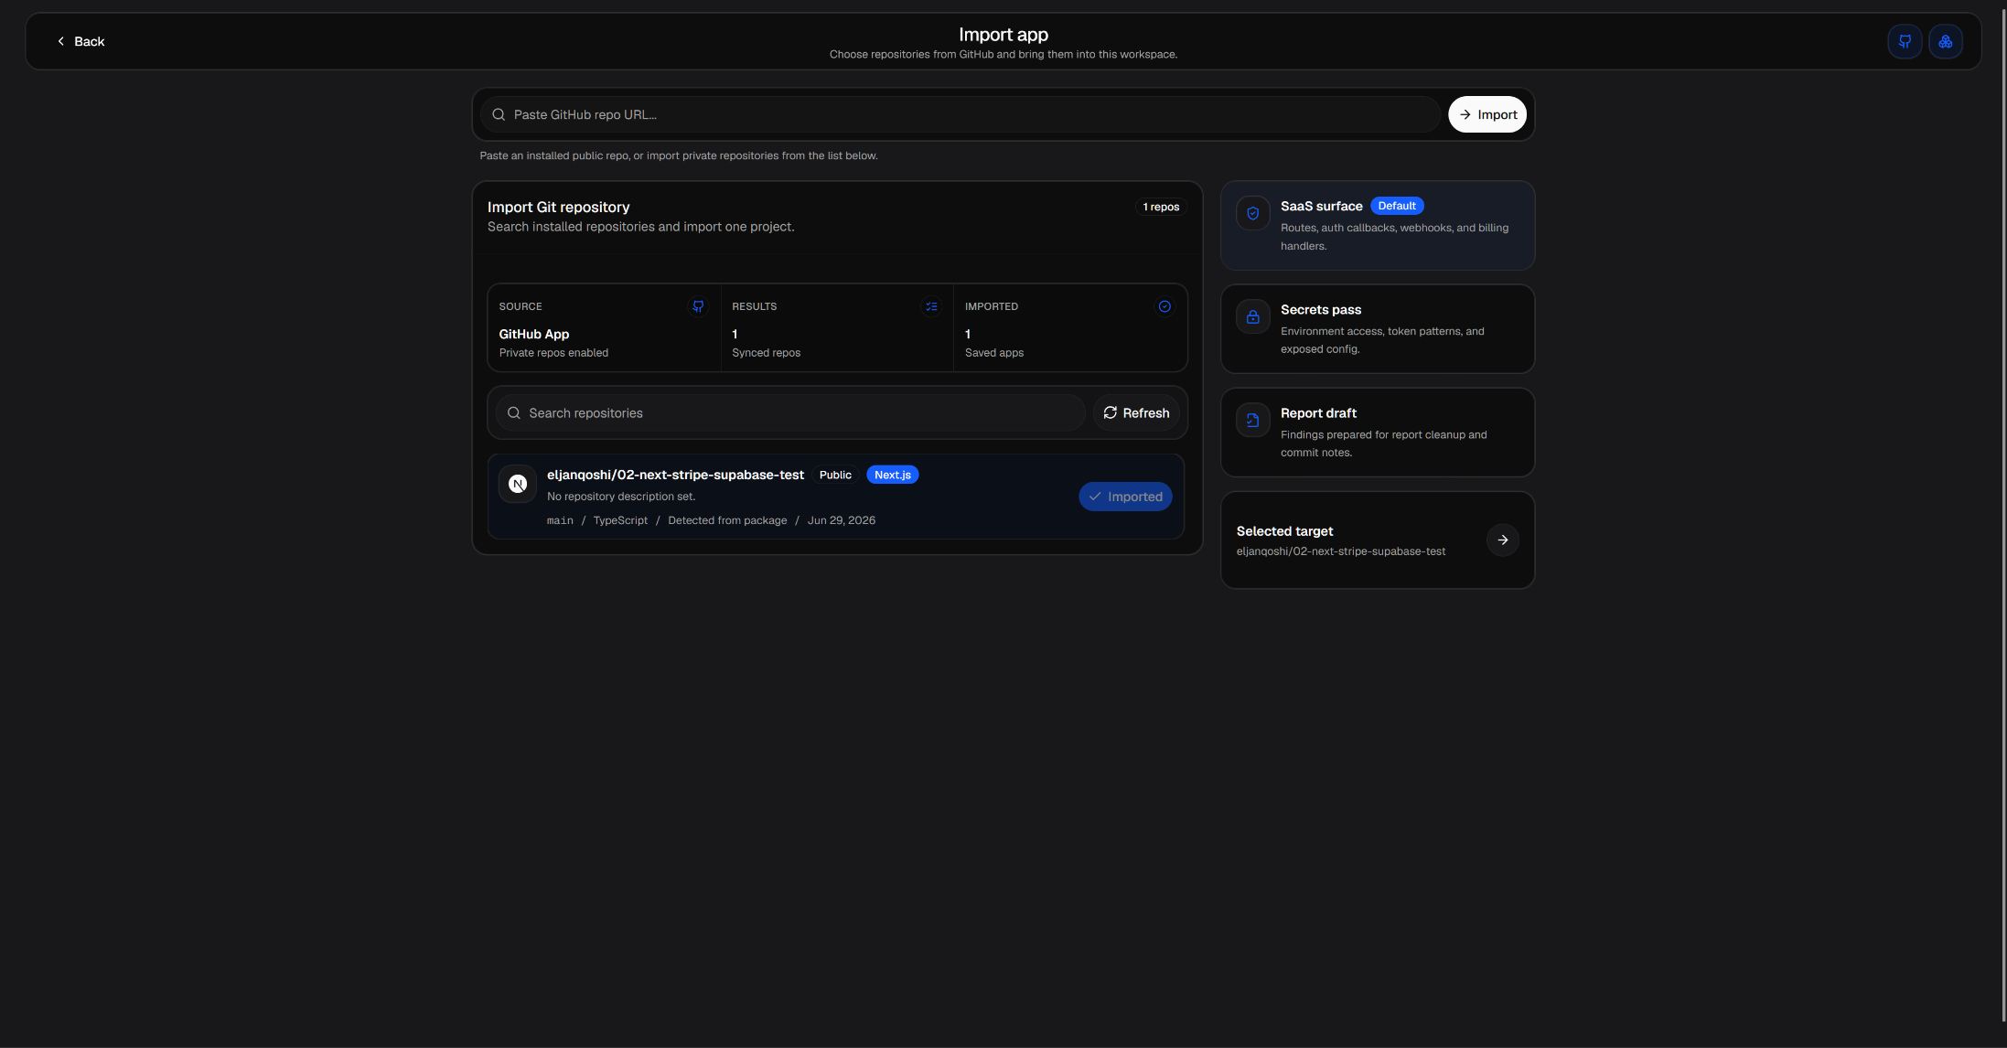The width and height of the screenshot is (2007, 1048).
Task: Select the Report draft card
Action: [x=1378, y=433]
